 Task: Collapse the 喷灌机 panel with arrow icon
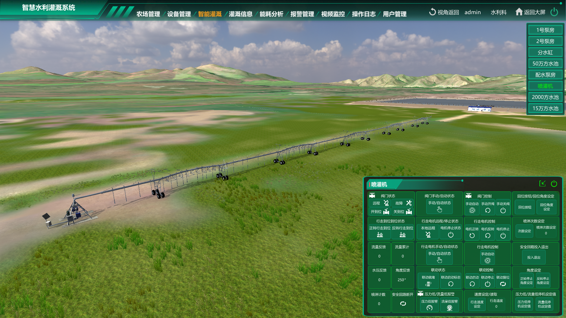(542, 184)
